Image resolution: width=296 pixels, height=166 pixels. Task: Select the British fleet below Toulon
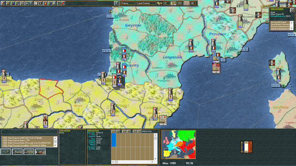click(x=216, y=68)
